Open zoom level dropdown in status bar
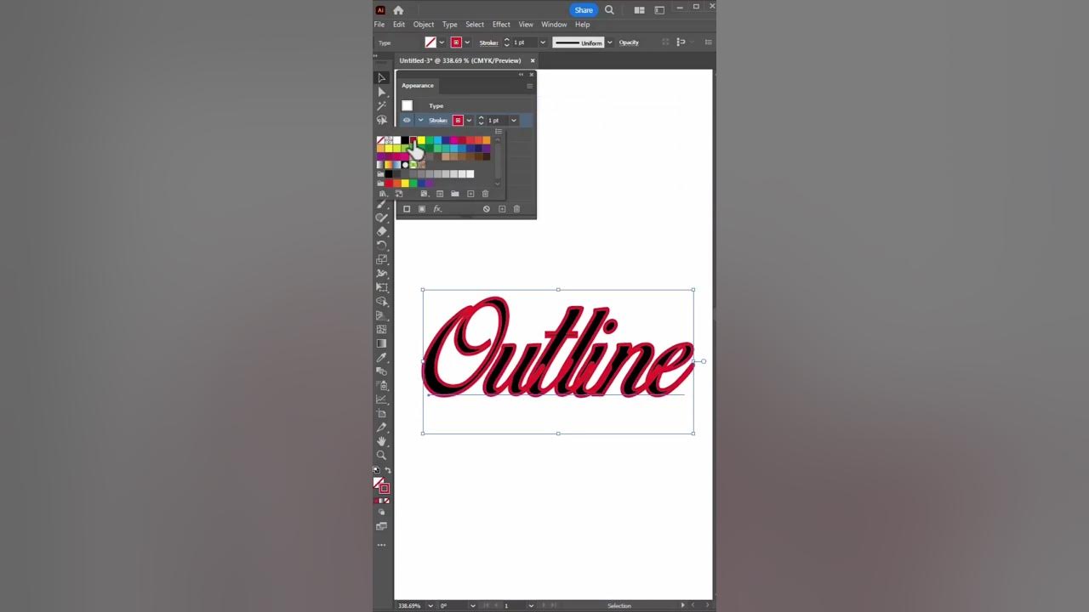Viewport: 1089px width, 612px height. click(429, 606)
